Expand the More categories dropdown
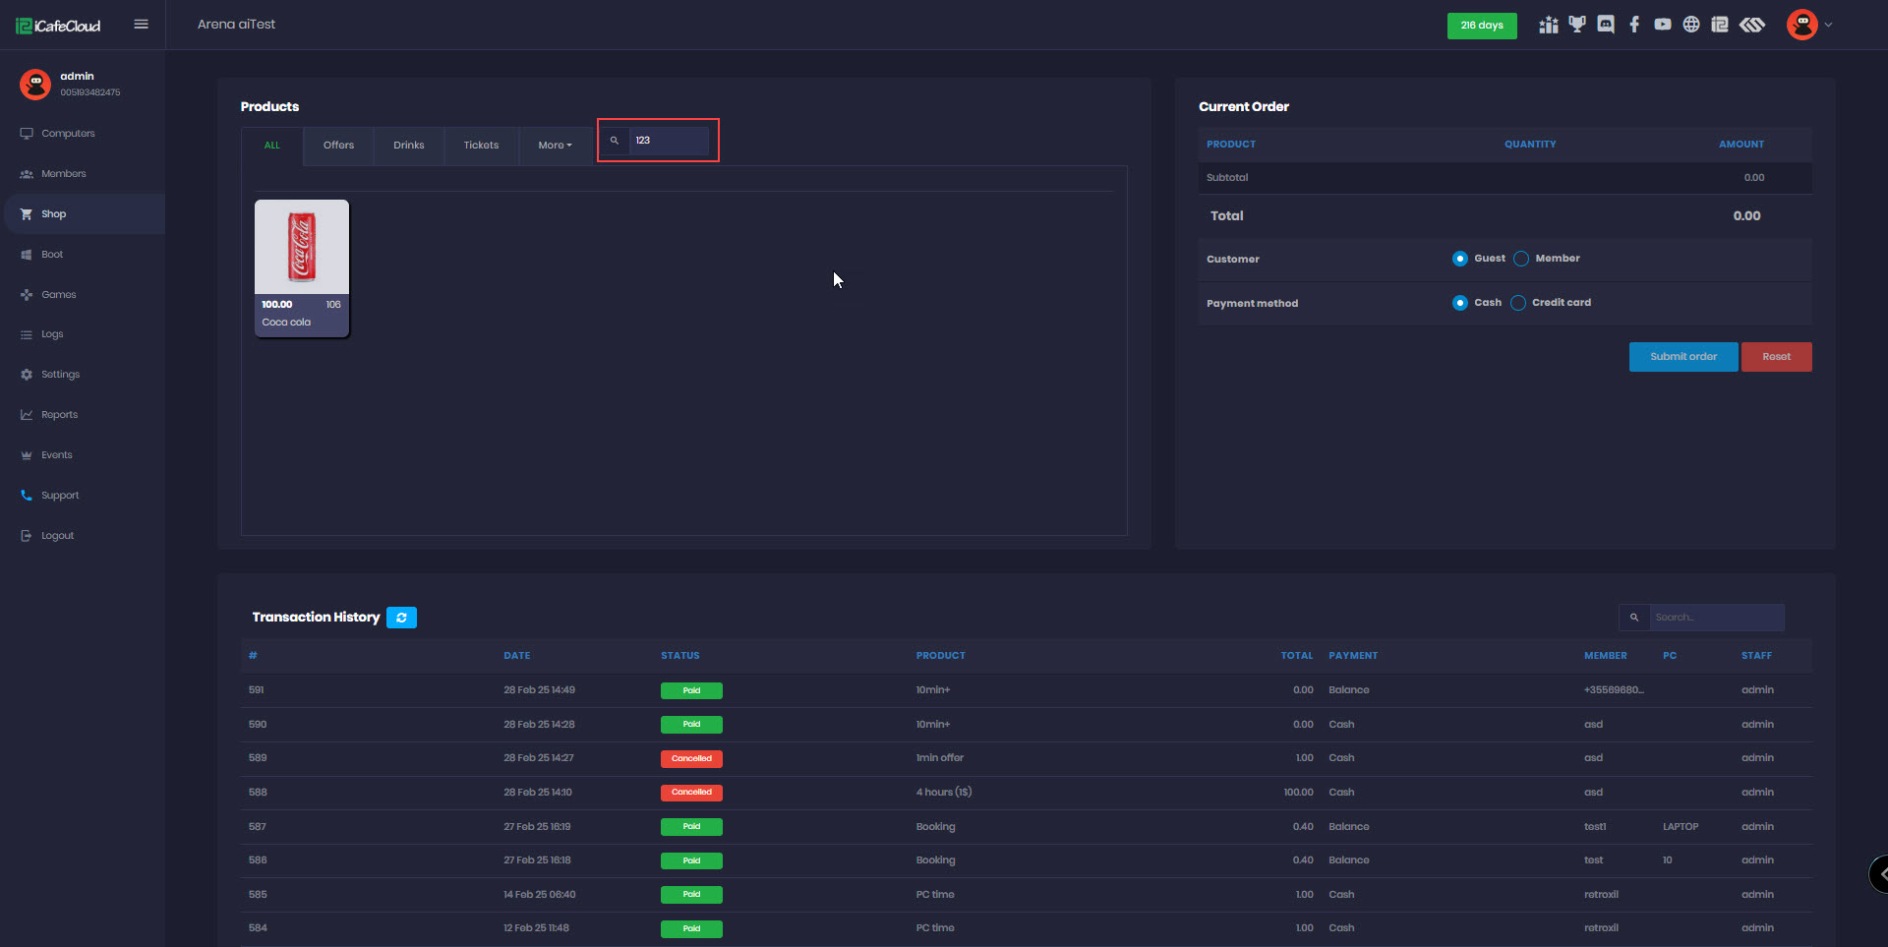 pyautogui.click(x=555, y=146)
